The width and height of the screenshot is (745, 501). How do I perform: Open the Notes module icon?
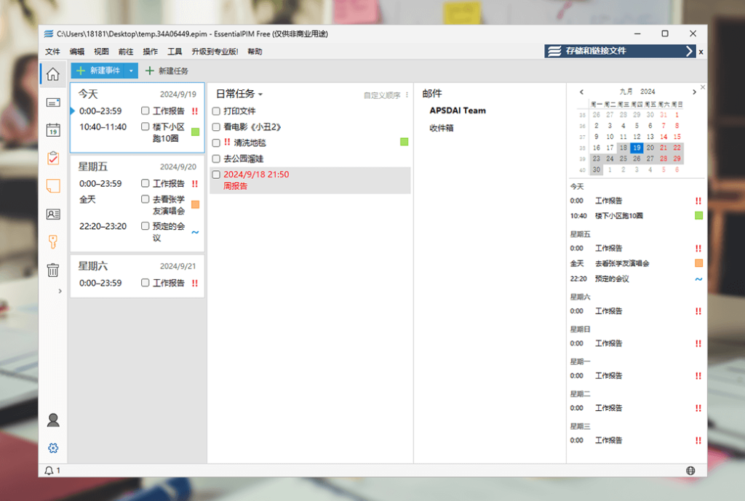(52, 185)
